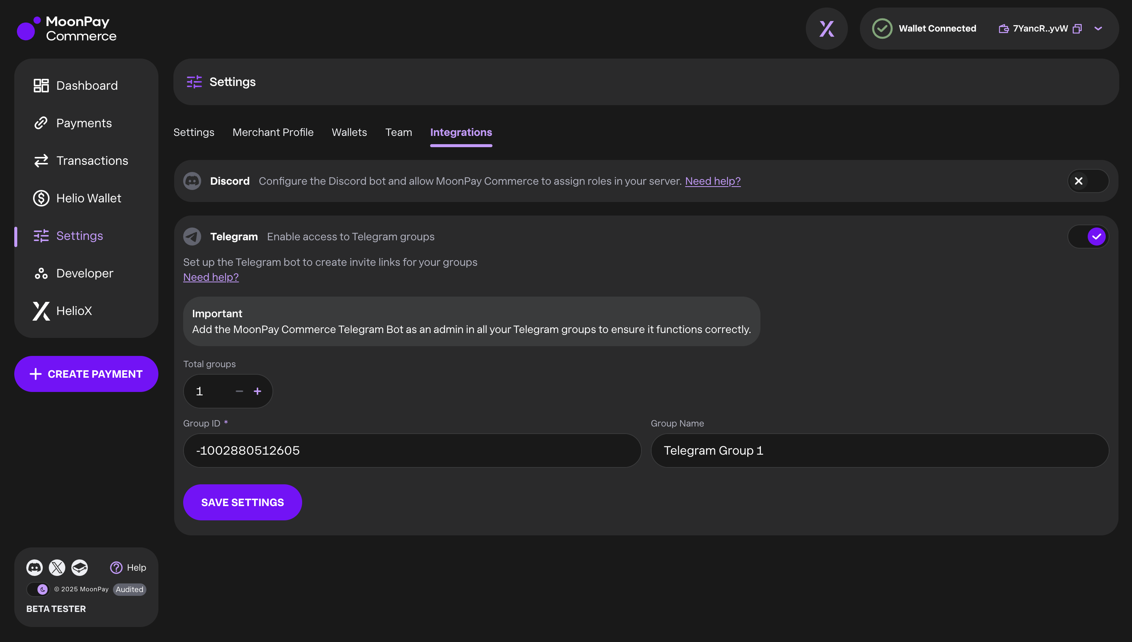The height and width of the screenshot is (642, 1132).
Task: Open the X (Twitter) footer icon
Action: (57, 568)
